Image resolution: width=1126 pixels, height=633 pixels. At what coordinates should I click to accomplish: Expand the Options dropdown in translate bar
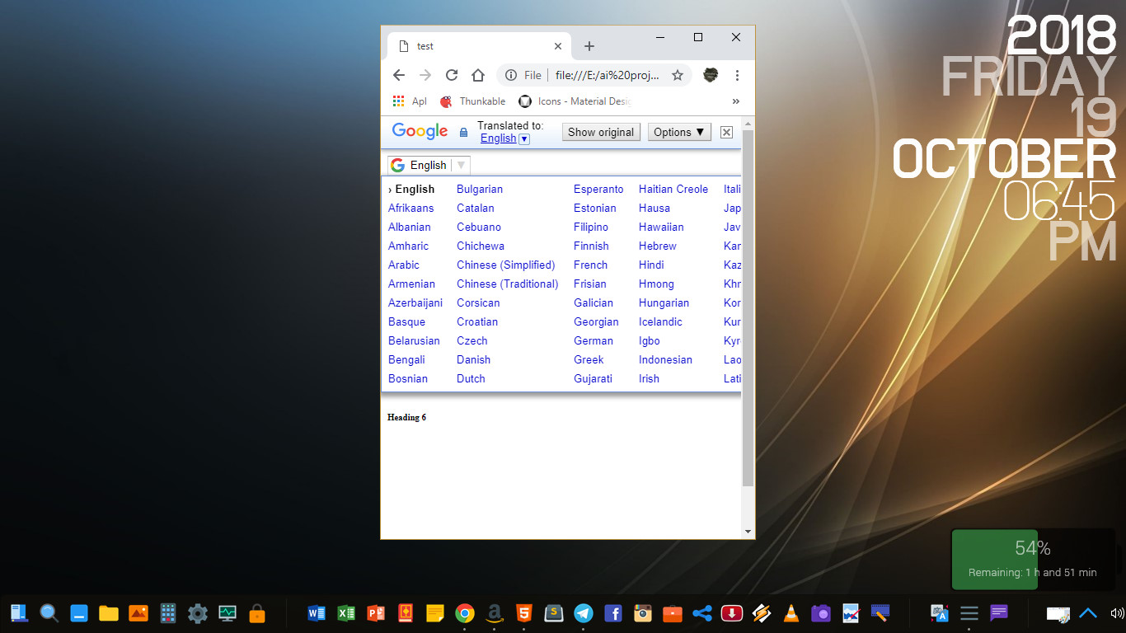pyautogui.click(x=679, y=132)
